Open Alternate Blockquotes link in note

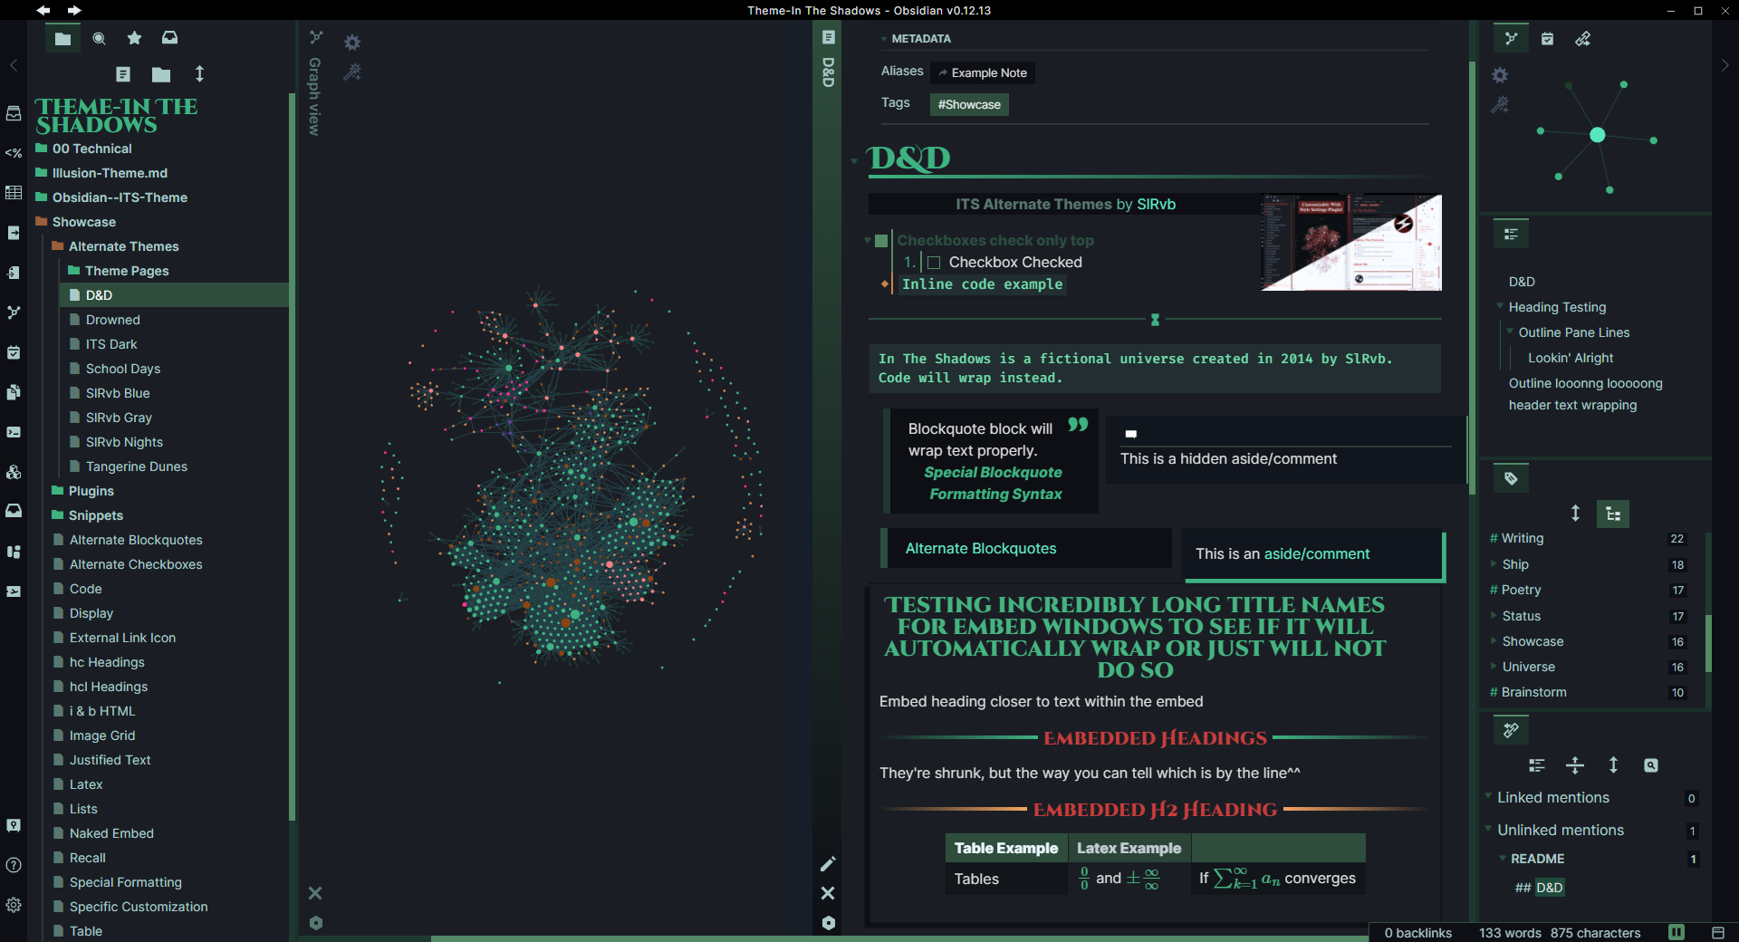click(x=981, y=548)
